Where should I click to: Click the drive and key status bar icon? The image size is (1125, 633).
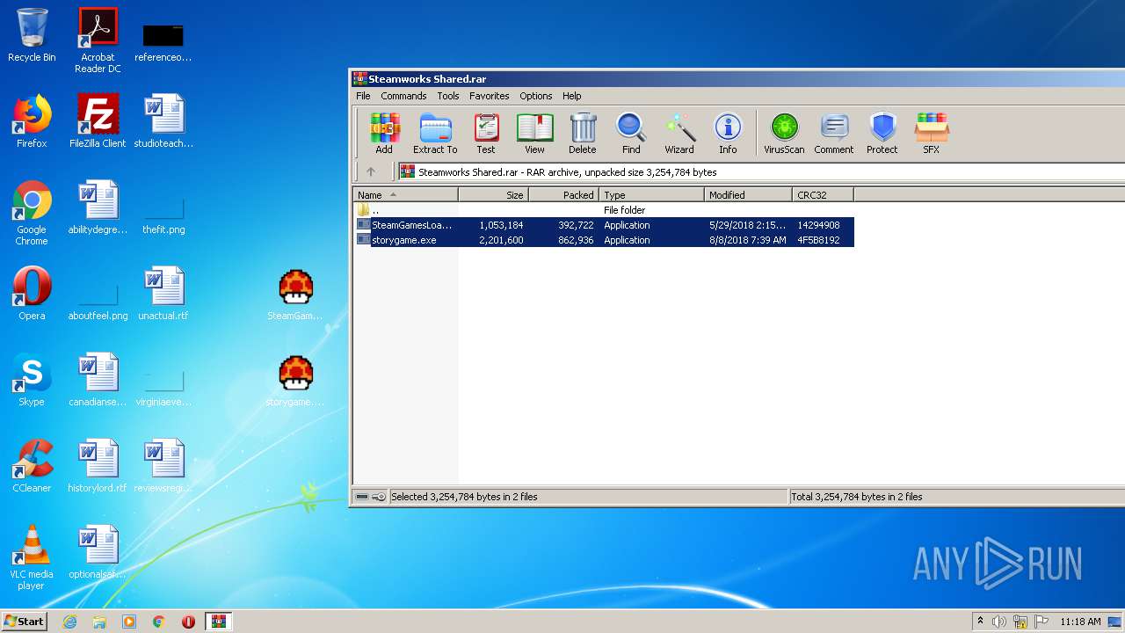(x=370, y=497)
